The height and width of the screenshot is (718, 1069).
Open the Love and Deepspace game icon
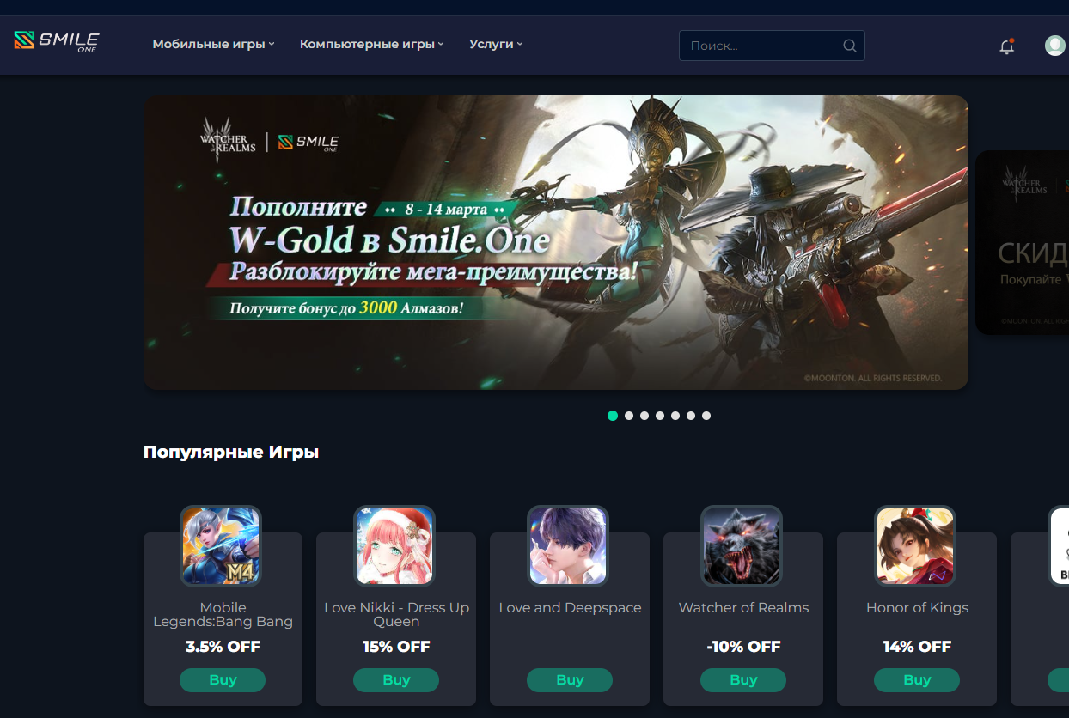[x=568, y=546]
